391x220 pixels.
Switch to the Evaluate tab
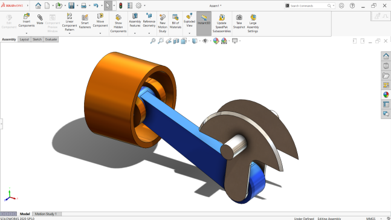[x=51, y=39]
